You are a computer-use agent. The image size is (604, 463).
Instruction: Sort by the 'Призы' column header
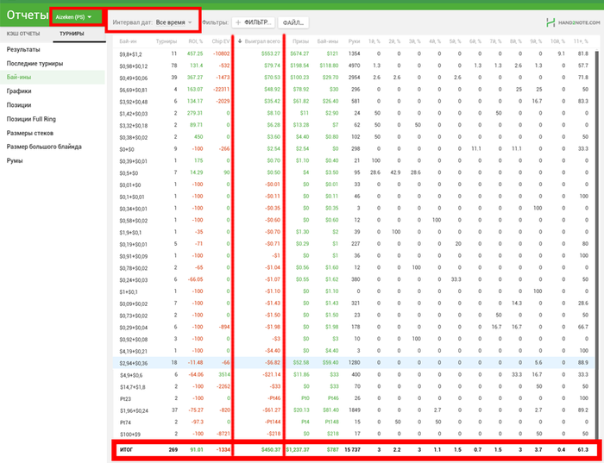301,41
